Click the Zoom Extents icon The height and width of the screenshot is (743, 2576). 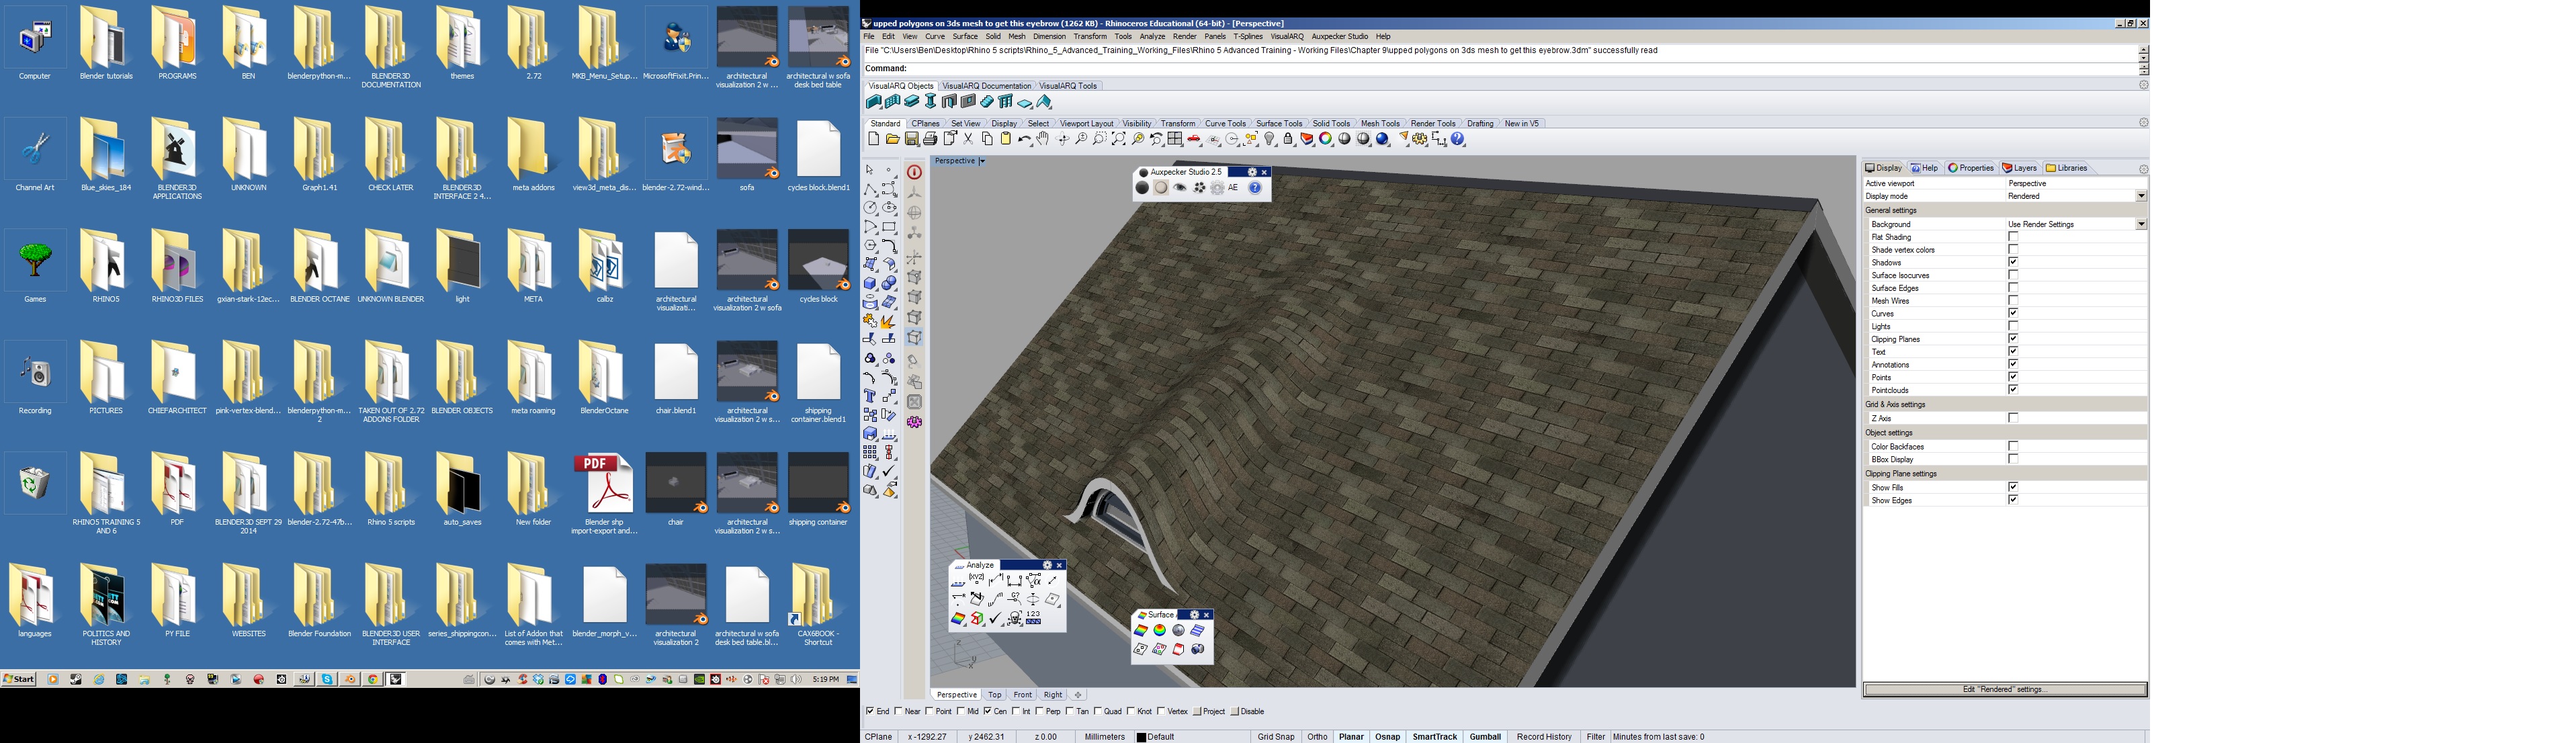[x=1119, y=139]
